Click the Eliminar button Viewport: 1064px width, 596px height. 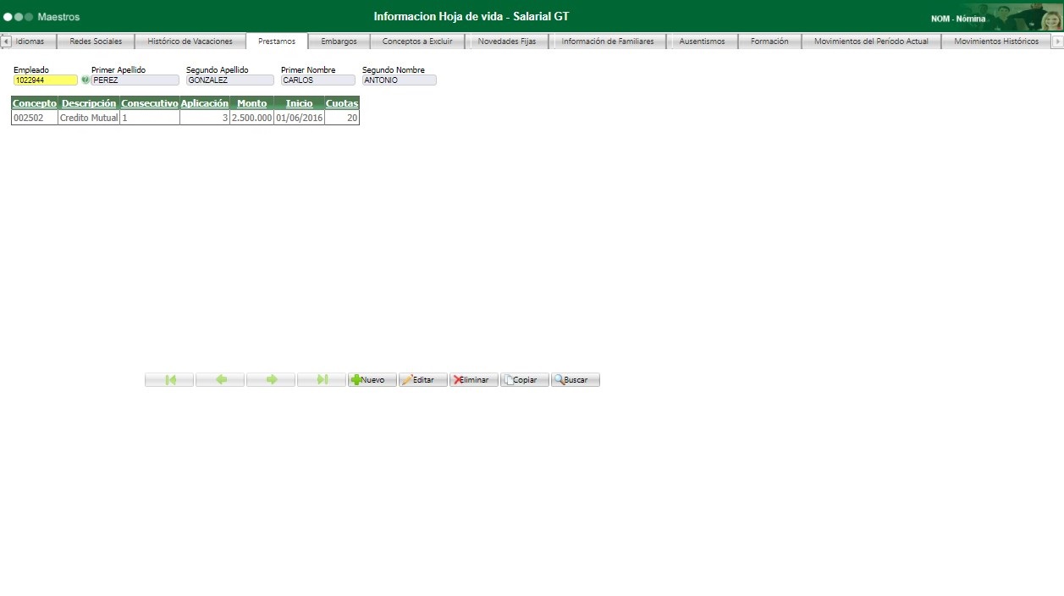tap(474, 380)
